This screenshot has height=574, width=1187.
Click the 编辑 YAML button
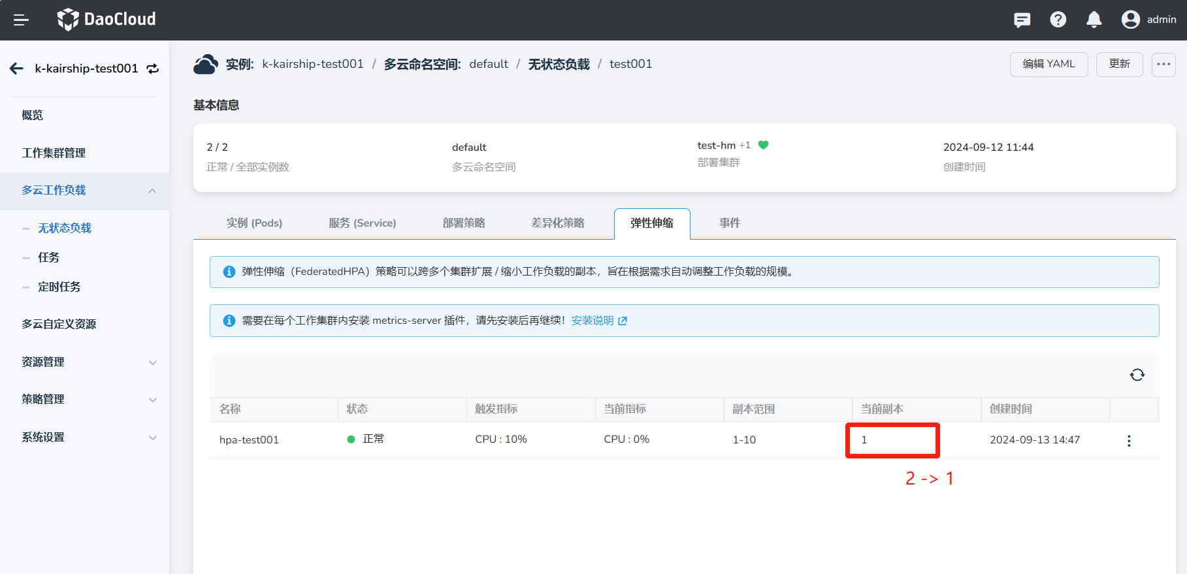[1048, 65]
